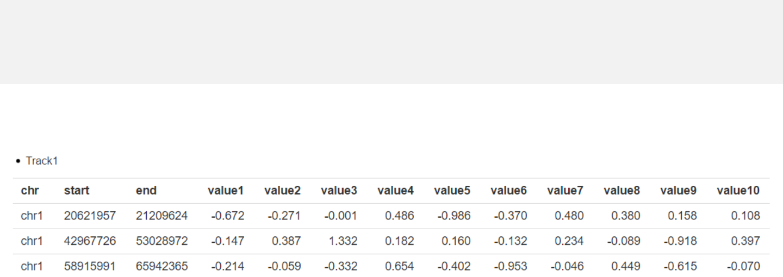Click the value9 column header
The width and height of the screenshot is (783, 277).
(678, 191)
